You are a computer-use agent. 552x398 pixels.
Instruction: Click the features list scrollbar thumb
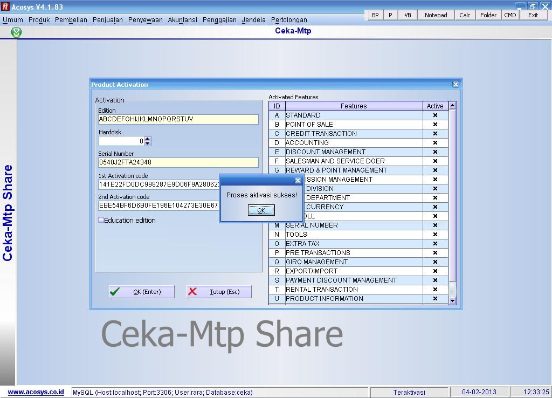453,195
